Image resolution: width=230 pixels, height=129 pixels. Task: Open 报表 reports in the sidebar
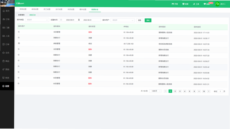(6, 78)
